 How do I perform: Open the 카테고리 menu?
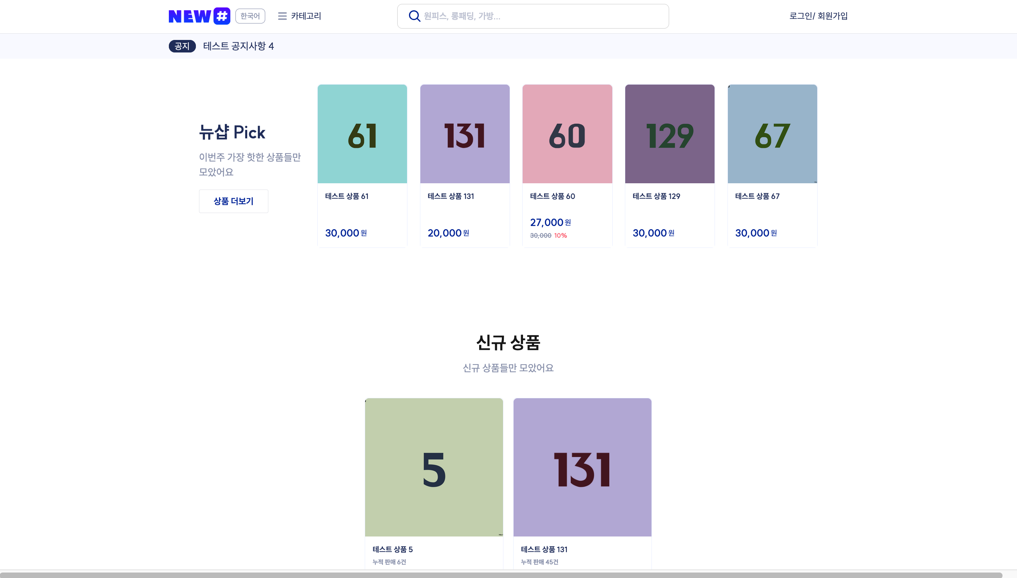[306, 16]
